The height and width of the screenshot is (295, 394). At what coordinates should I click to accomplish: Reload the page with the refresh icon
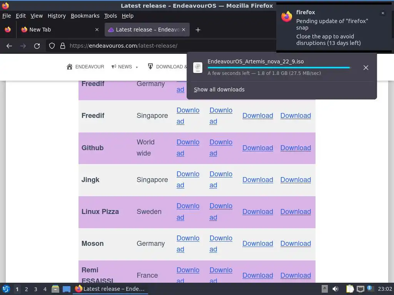tap(37, 46)
